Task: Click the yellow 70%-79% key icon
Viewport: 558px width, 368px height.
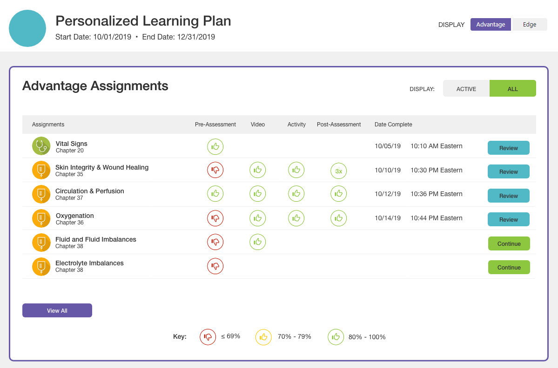Action: click(x=263, y=337)
